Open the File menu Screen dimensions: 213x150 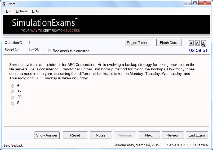tap(8, 11)
